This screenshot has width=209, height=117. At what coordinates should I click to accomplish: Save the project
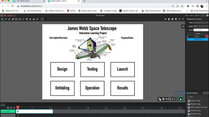203,16
